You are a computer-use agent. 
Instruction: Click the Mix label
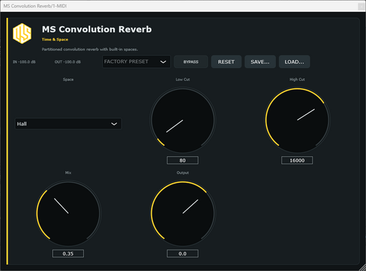68,173
